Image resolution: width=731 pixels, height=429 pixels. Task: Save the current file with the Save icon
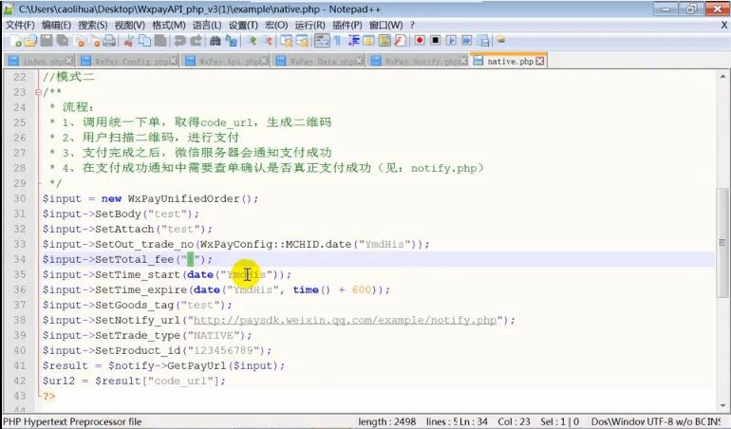47,41
